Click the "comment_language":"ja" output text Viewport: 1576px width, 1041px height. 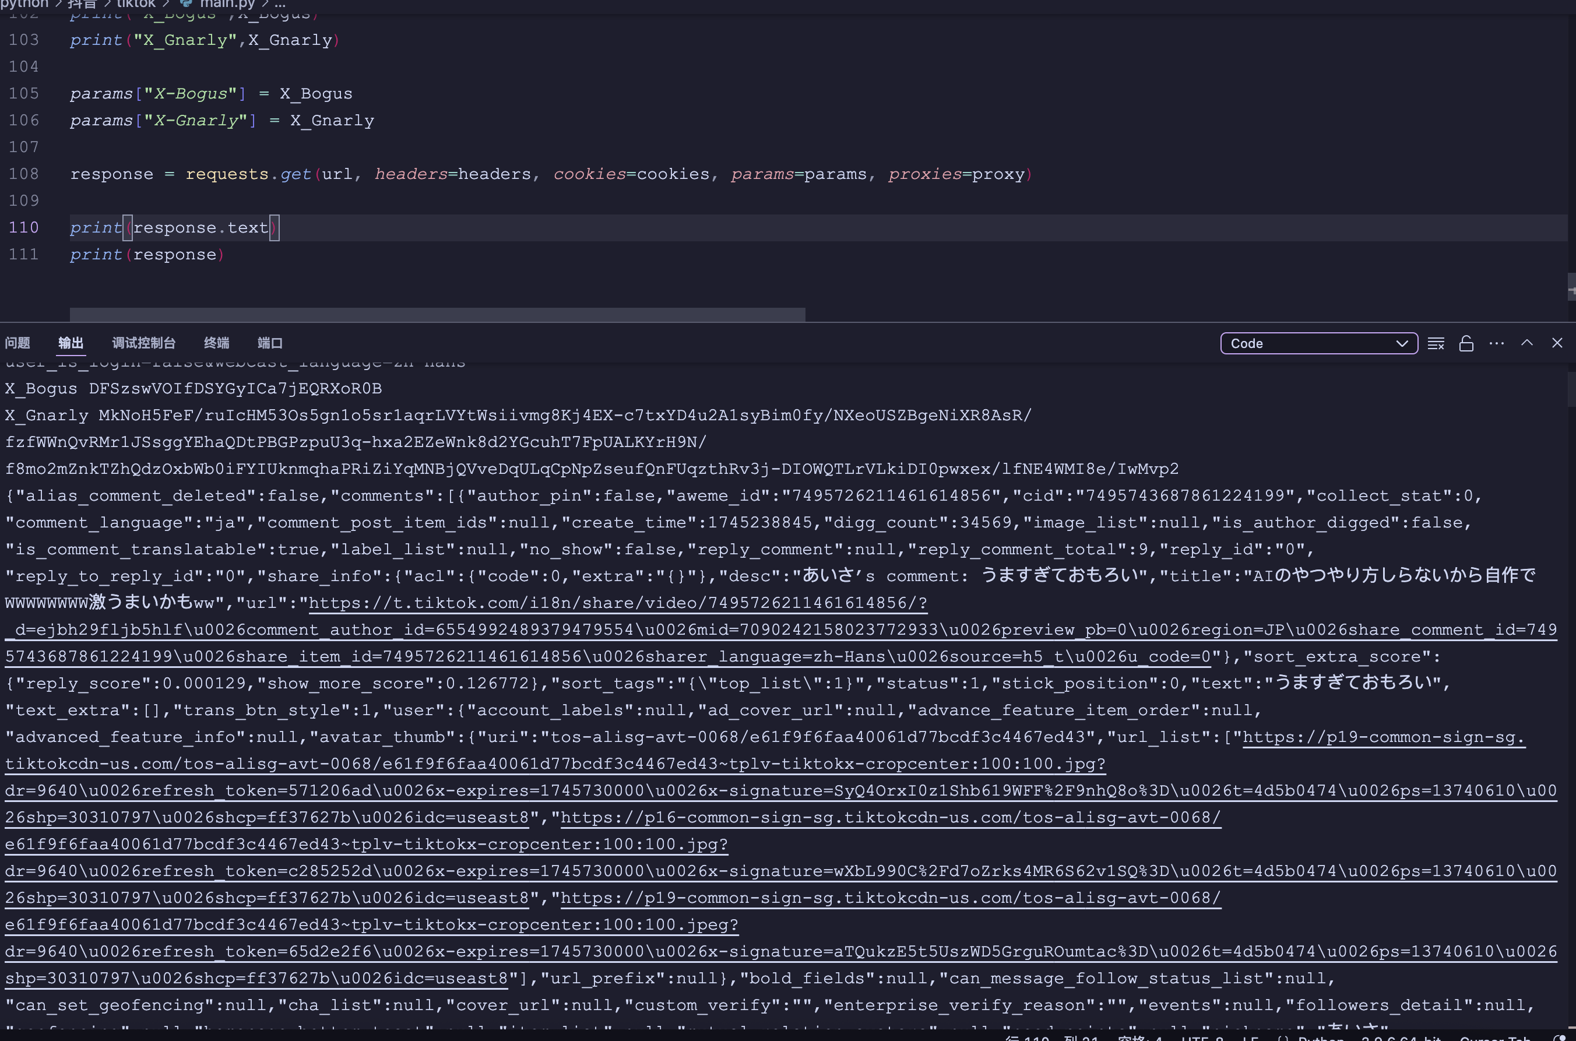click(x=126, y=522)
